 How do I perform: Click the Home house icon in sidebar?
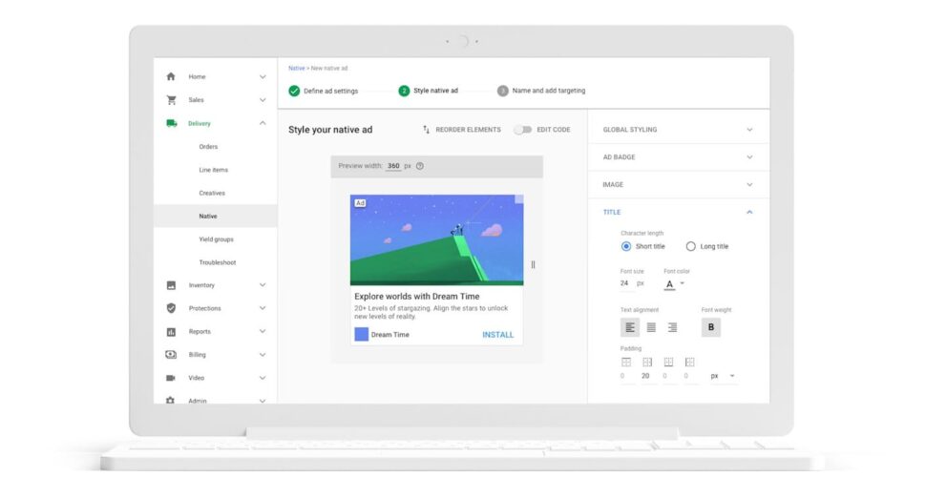pos(171,76)
